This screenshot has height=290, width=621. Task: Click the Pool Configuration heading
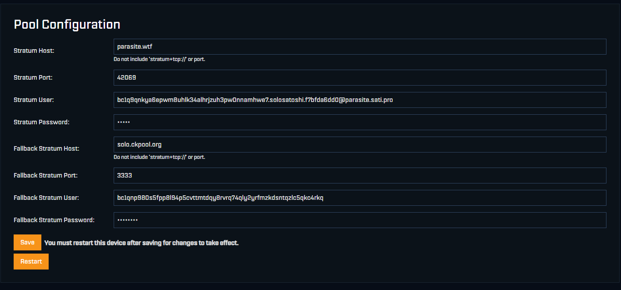[x=67, y=24]
